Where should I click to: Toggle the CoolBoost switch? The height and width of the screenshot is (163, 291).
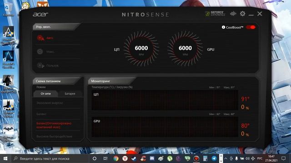click(251, 27)
